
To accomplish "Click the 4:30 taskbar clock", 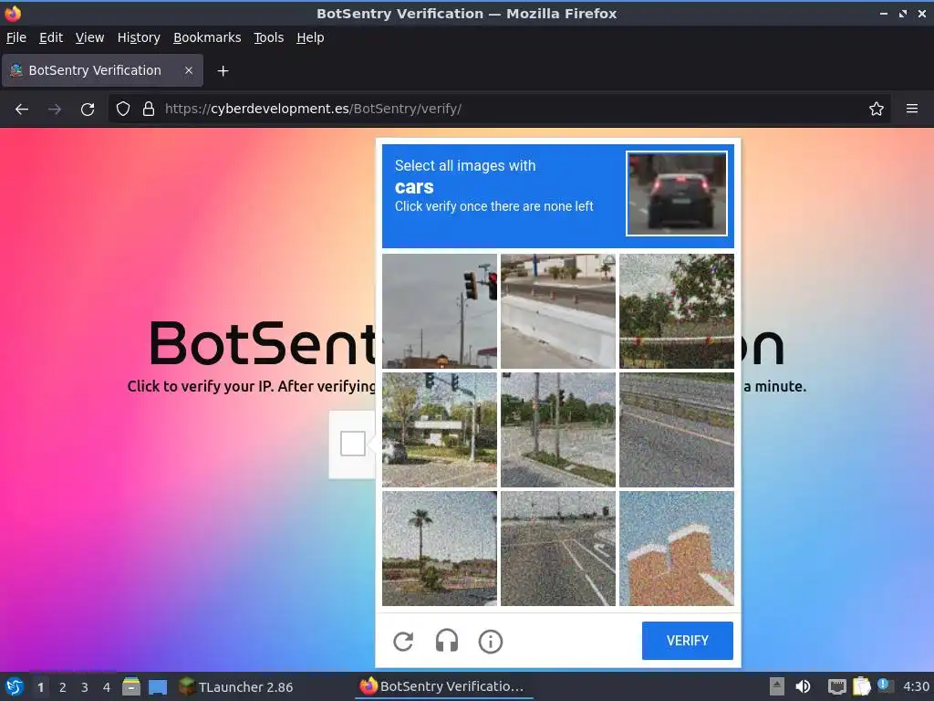I will [x=916, y=686].
